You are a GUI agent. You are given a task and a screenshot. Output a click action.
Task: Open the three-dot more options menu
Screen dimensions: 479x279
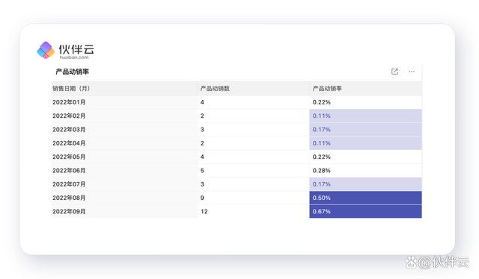point(412,72)
